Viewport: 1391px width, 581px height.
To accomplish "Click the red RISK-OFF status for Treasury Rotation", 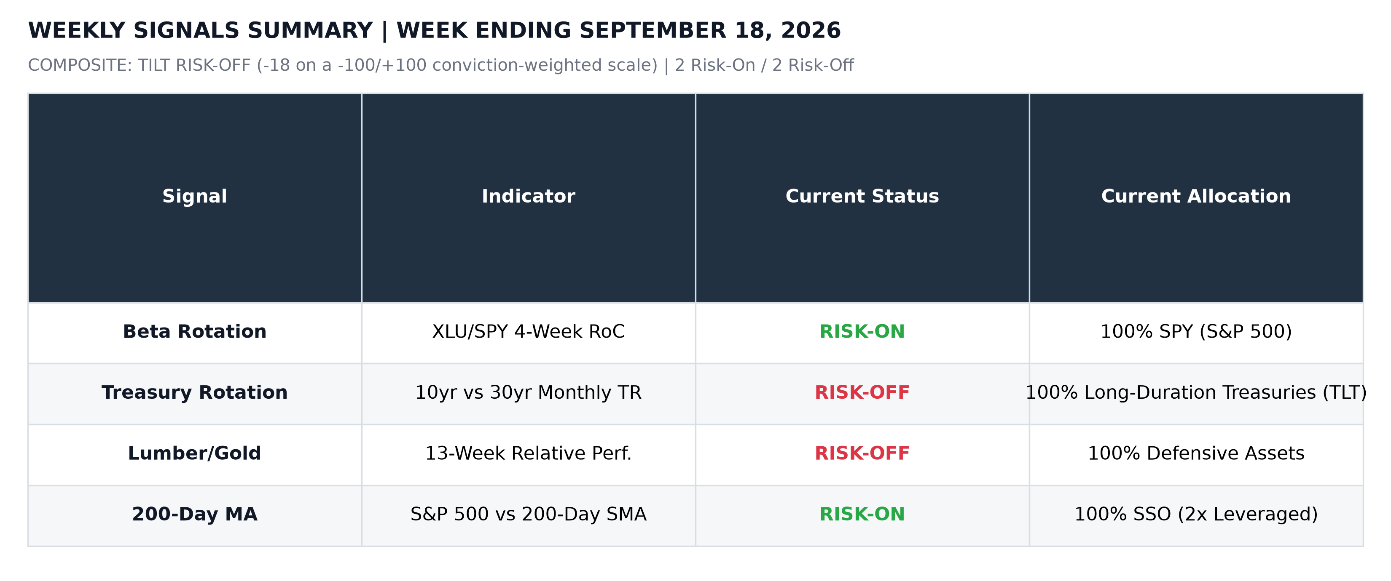I will (x=862, y=393).
